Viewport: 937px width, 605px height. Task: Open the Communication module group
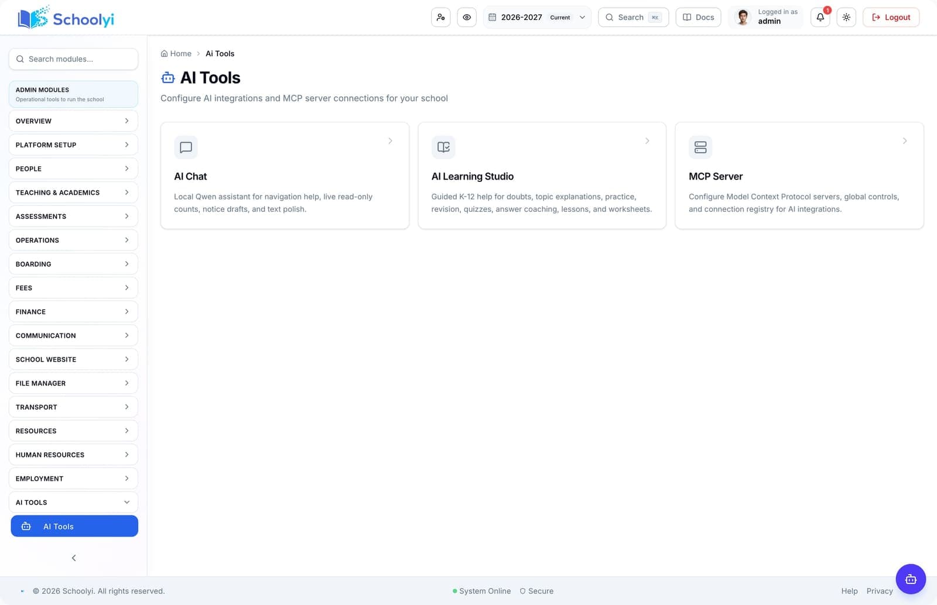click(x=73, y=335)
